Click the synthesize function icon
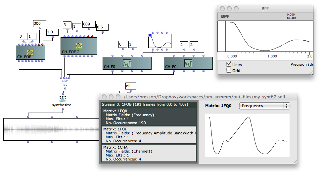The width and height of the screenshot is (320, 174). (63, 99)
